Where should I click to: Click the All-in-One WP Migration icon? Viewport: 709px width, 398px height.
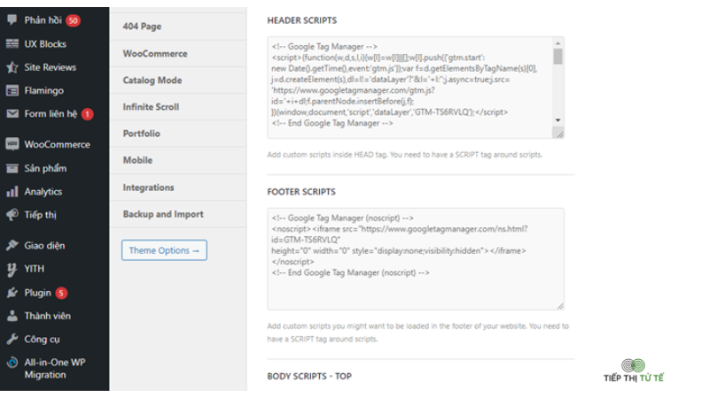[x=12, y=363]
